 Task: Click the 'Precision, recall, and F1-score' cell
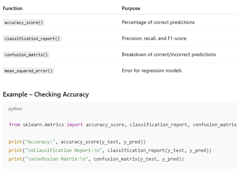click(x=154, y=39)
